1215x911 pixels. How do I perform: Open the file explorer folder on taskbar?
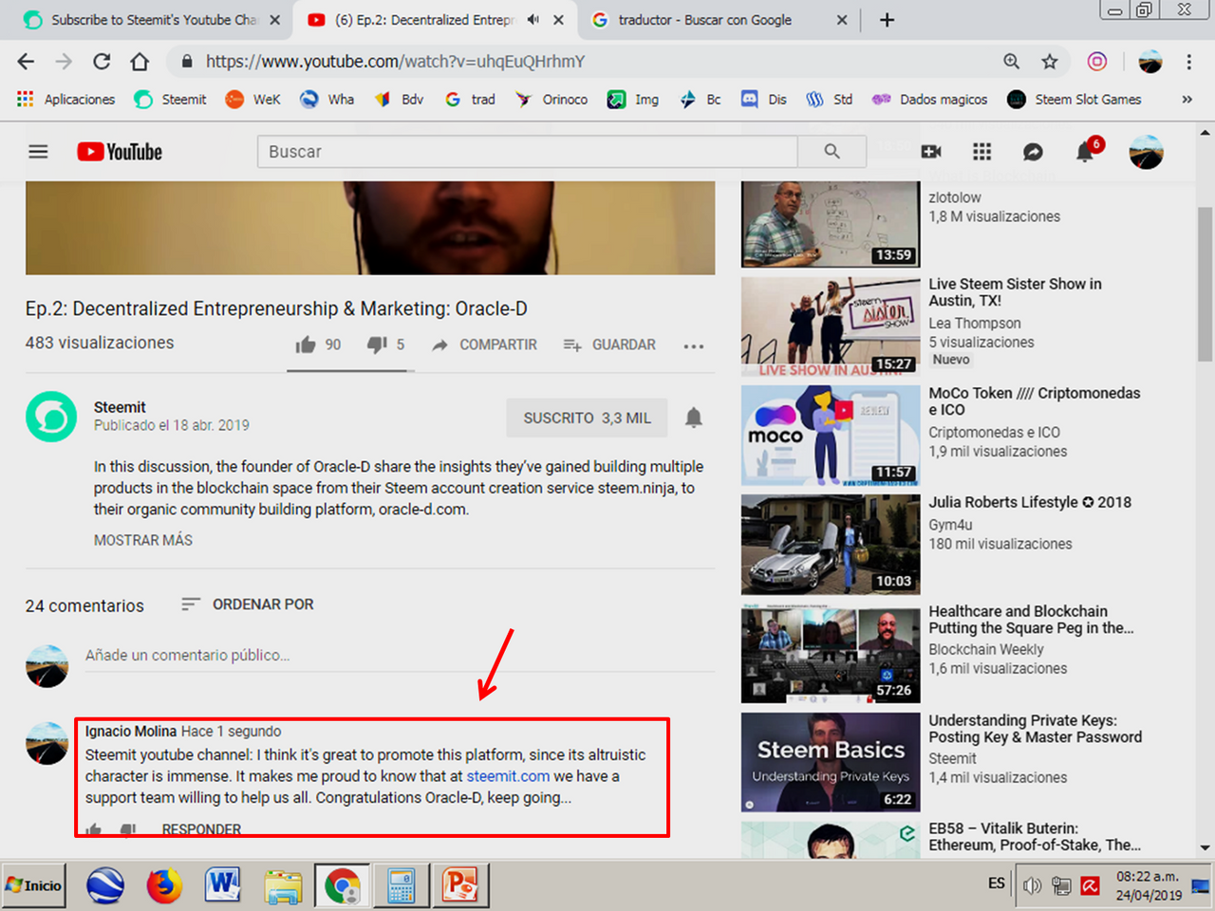(283, 885)
